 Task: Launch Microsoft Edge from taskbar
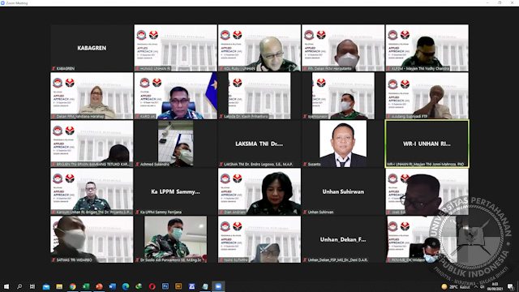[x=126, y=286]
